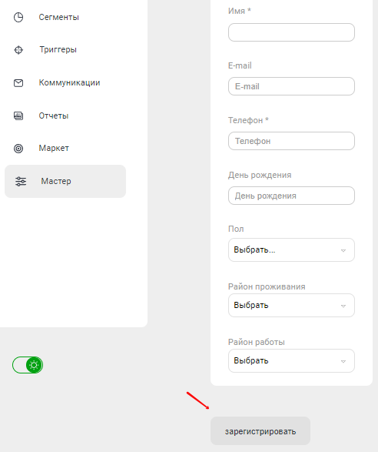
Task: Open the Пол dropdown
Action: click(291, 250)
